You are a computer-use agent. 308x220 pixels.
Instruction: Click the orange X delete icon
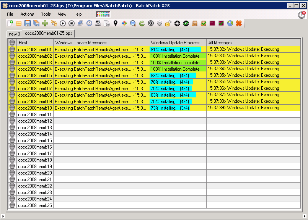[x=239, y=23]
